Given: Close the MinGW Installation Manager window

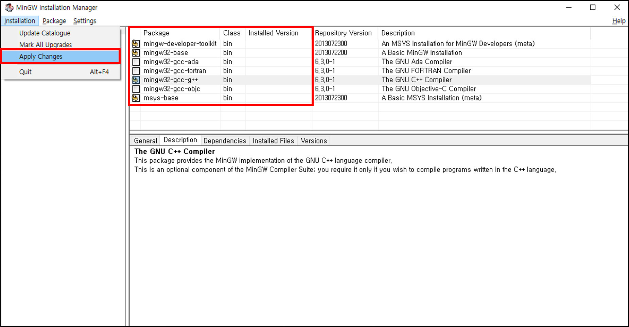Looking at the screenshot, I should [x=617, y=7].
